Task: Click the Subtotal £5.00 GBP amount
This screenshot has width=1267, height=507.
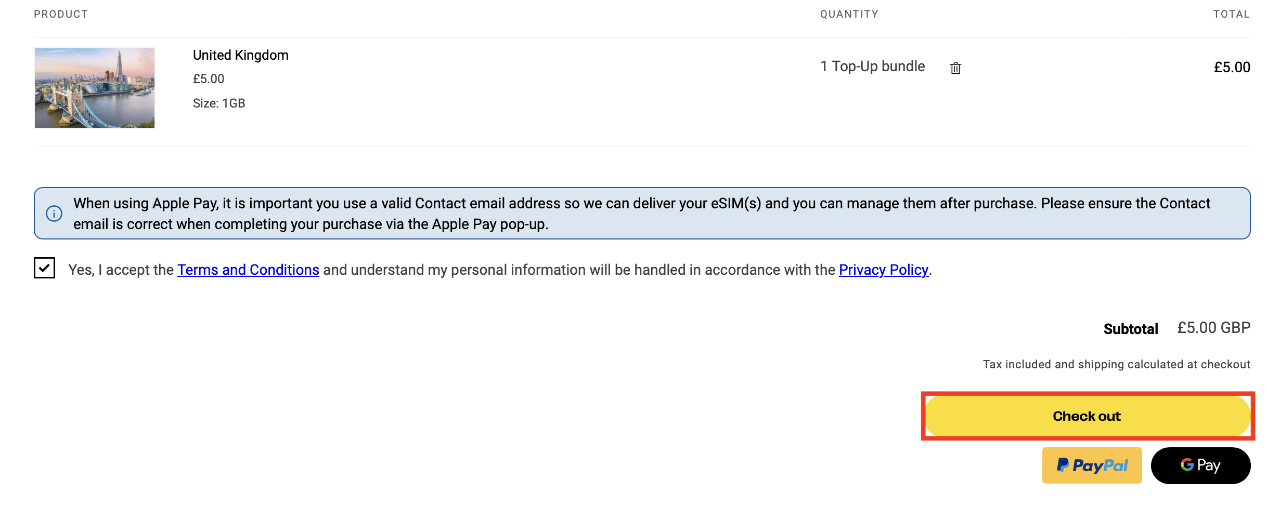Action: 1213,328
